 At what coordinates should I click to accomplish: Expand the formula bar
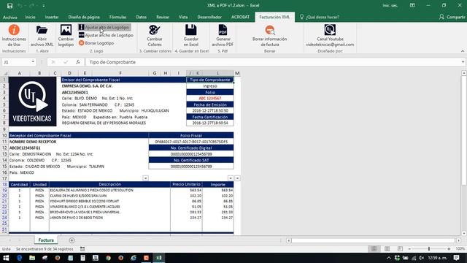click(463, 62)
